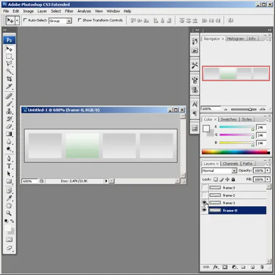Select the Gradient tool
This screenshot has width=275, height=275.
9,134
